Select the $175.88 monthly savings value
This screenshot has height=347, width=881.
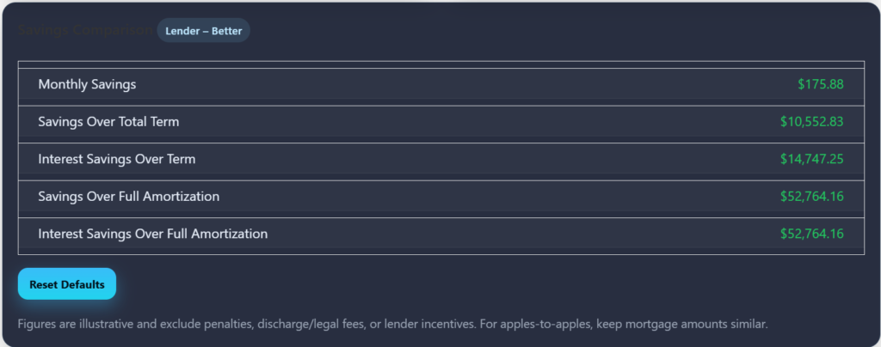pos(820,84)
